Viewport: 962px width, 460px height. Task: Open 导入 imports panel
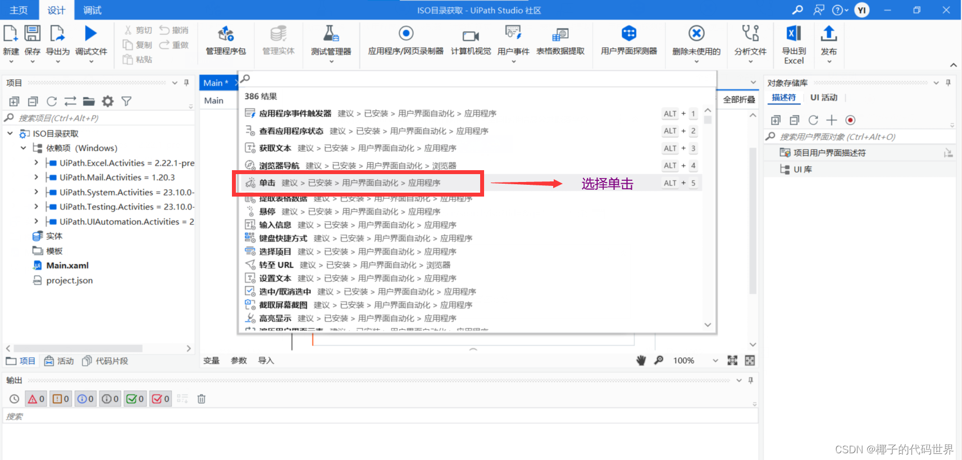point(266,361)
